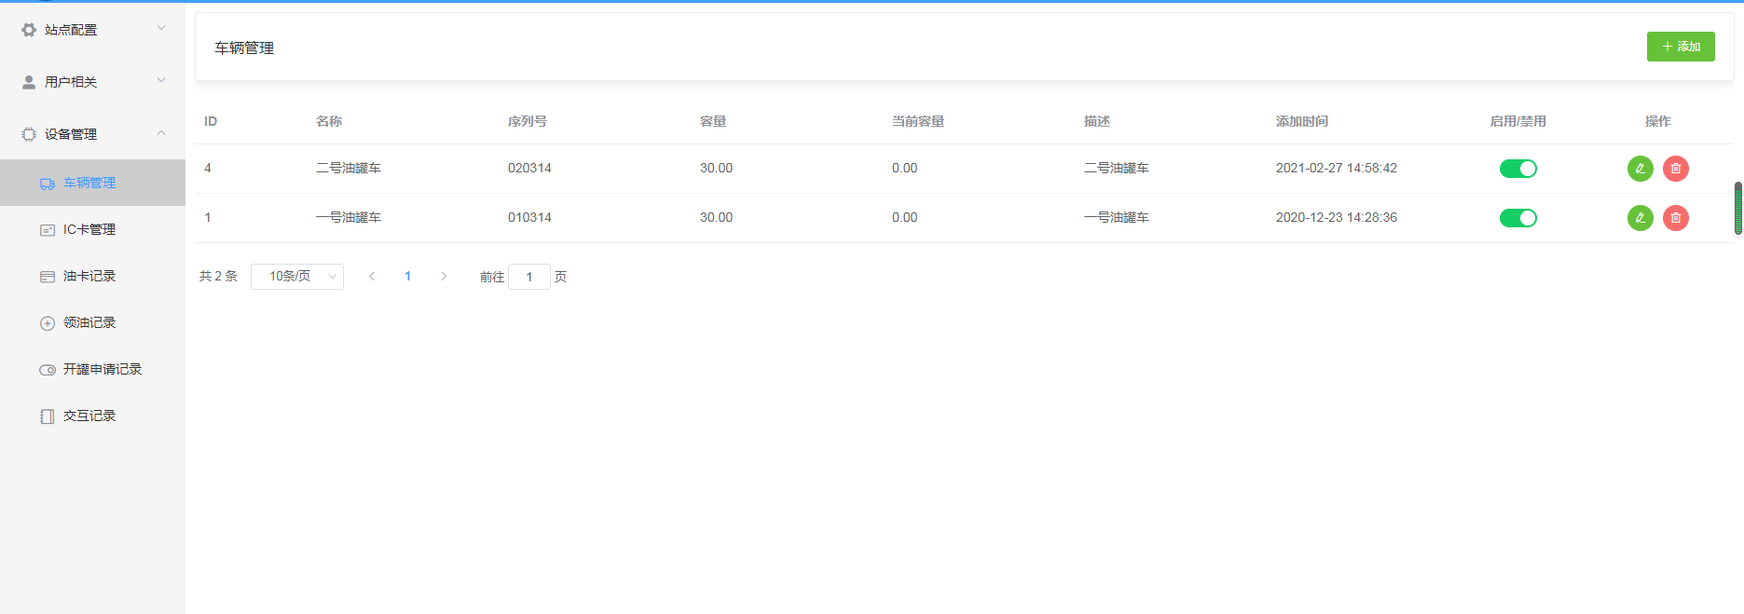
Task: Click the 领油记录 plus-circle icon
Action: coord(48,323)
